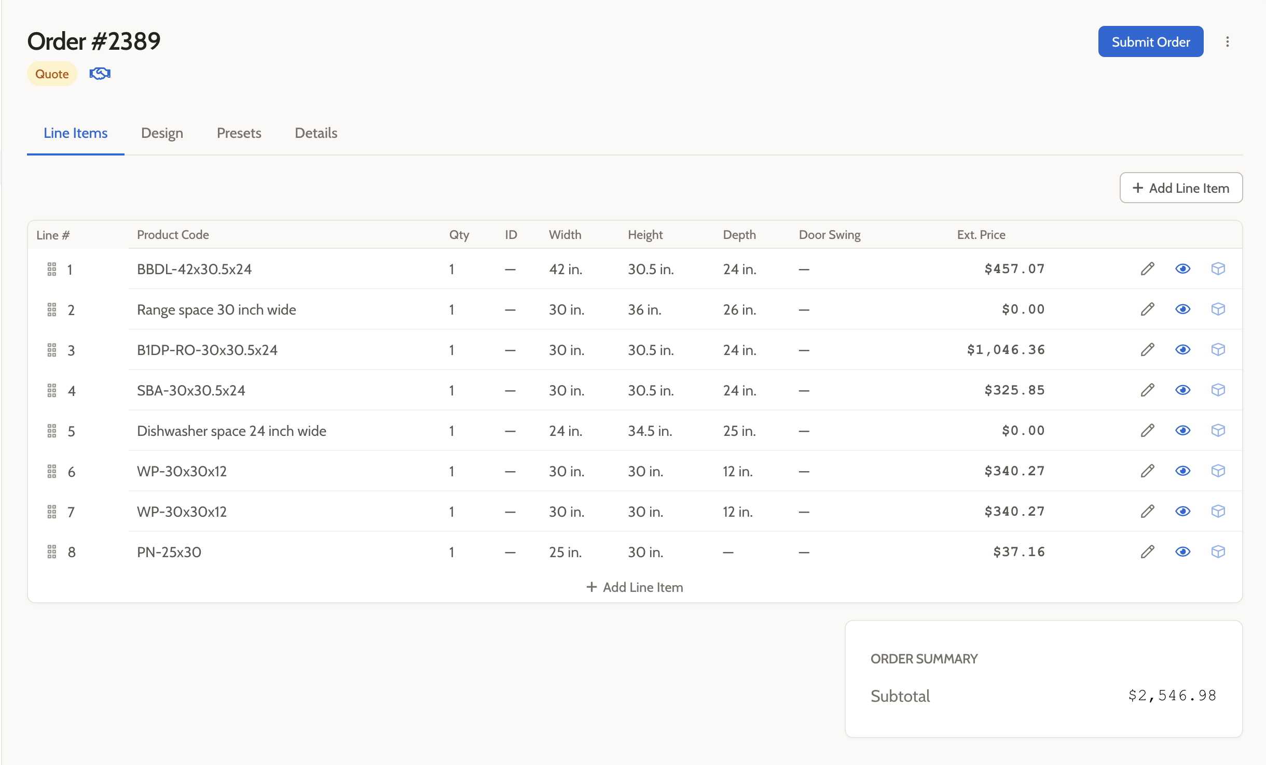Click the Quote status badge
Screen dimensions: 1266x765
coord(52,74)
